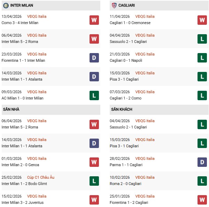The height and width of the screenshot is (207, 209).
Task: Open VĐQG Italia link next to 13/04/2026
Action: click(x=37, y=16)
